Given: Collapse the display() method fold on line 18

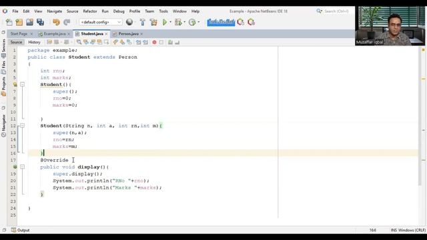Looking at the screenshot, I should click(x=23, y=167).
